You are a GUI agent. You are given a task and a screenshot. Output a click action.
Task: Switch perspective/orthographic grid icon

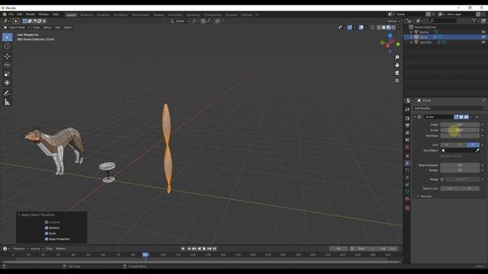[x=396, y=81]
